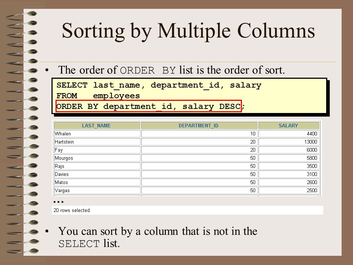353x265 pixels.
Task: Select the Hartstein cell
Action: point(97,142)
